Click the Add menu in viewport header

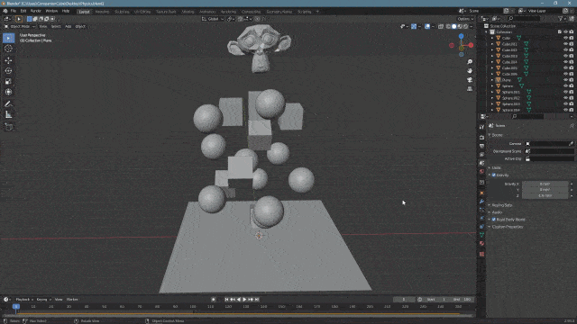pyautogui.click(x=69, y=26)
